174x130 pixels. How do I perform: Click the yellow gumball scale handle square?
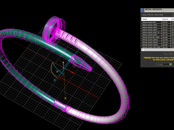coord(65,98)
